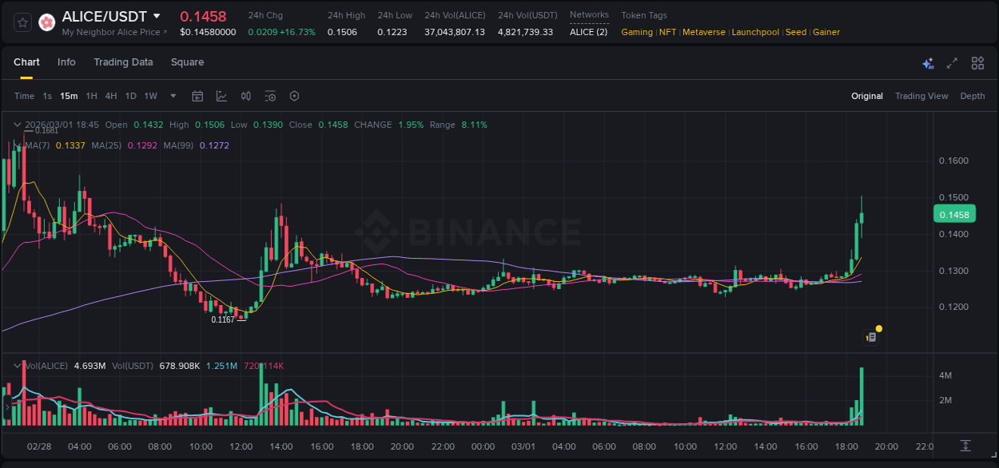Viewport: 999px width, 468px height.
Task: Click the Launchpool token tag link
Action: click(755, 32)
